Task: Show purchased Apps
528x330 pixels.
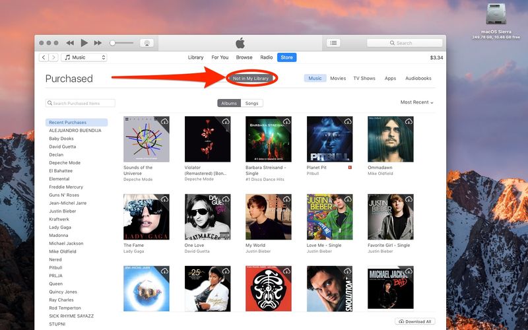Action: tap(390, 78)
